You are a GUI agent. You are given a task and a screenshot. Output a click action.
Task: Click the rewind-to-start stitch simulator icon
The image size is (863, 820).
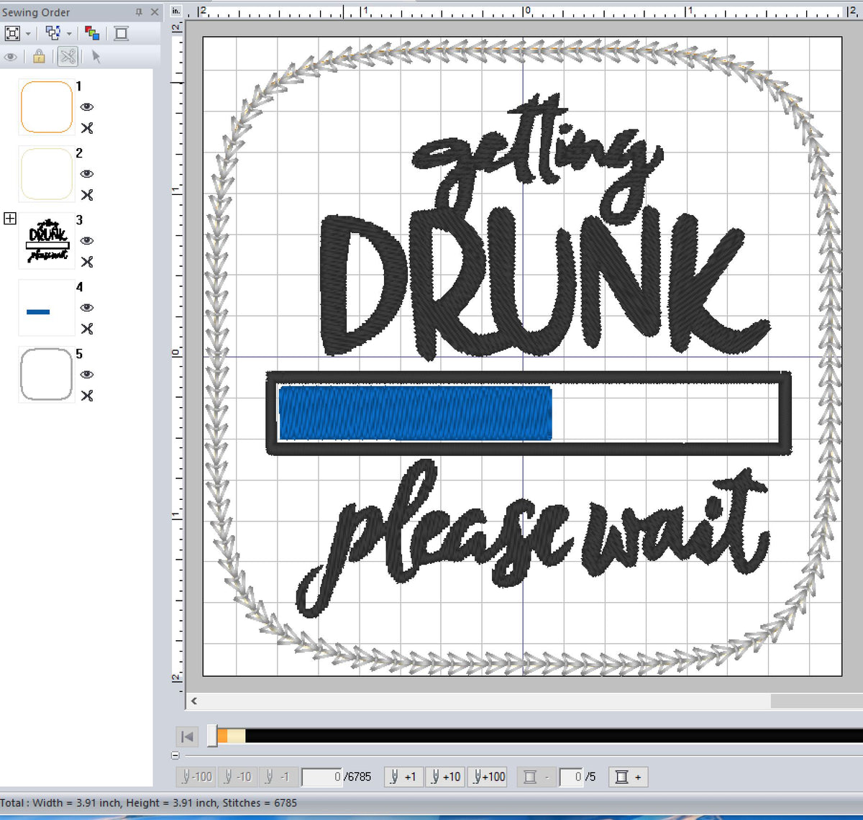(186, 737)
